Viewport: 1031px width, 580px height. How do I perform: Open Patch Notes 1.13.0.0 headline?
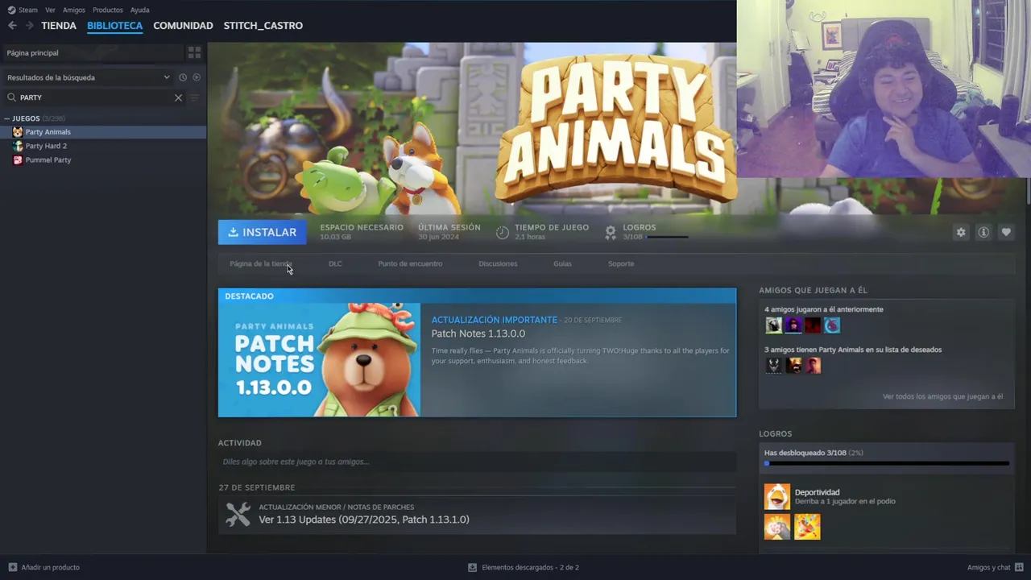click(x=478, y=333)
